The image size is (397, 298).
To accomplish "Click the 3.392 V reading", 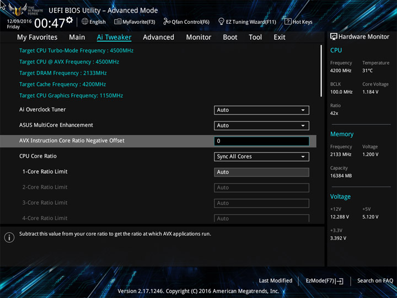I will [338, 238].
